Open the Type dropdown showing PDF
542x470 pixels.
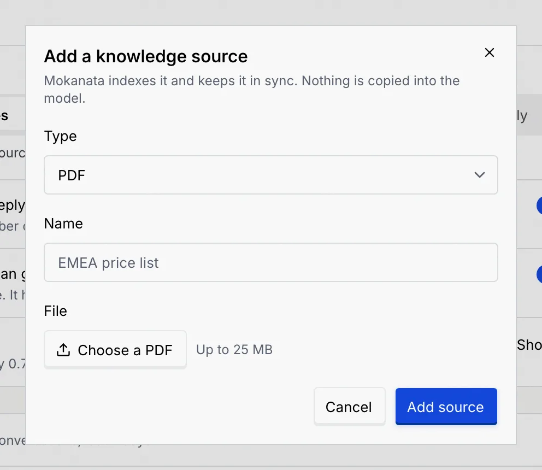coord(270,175)
